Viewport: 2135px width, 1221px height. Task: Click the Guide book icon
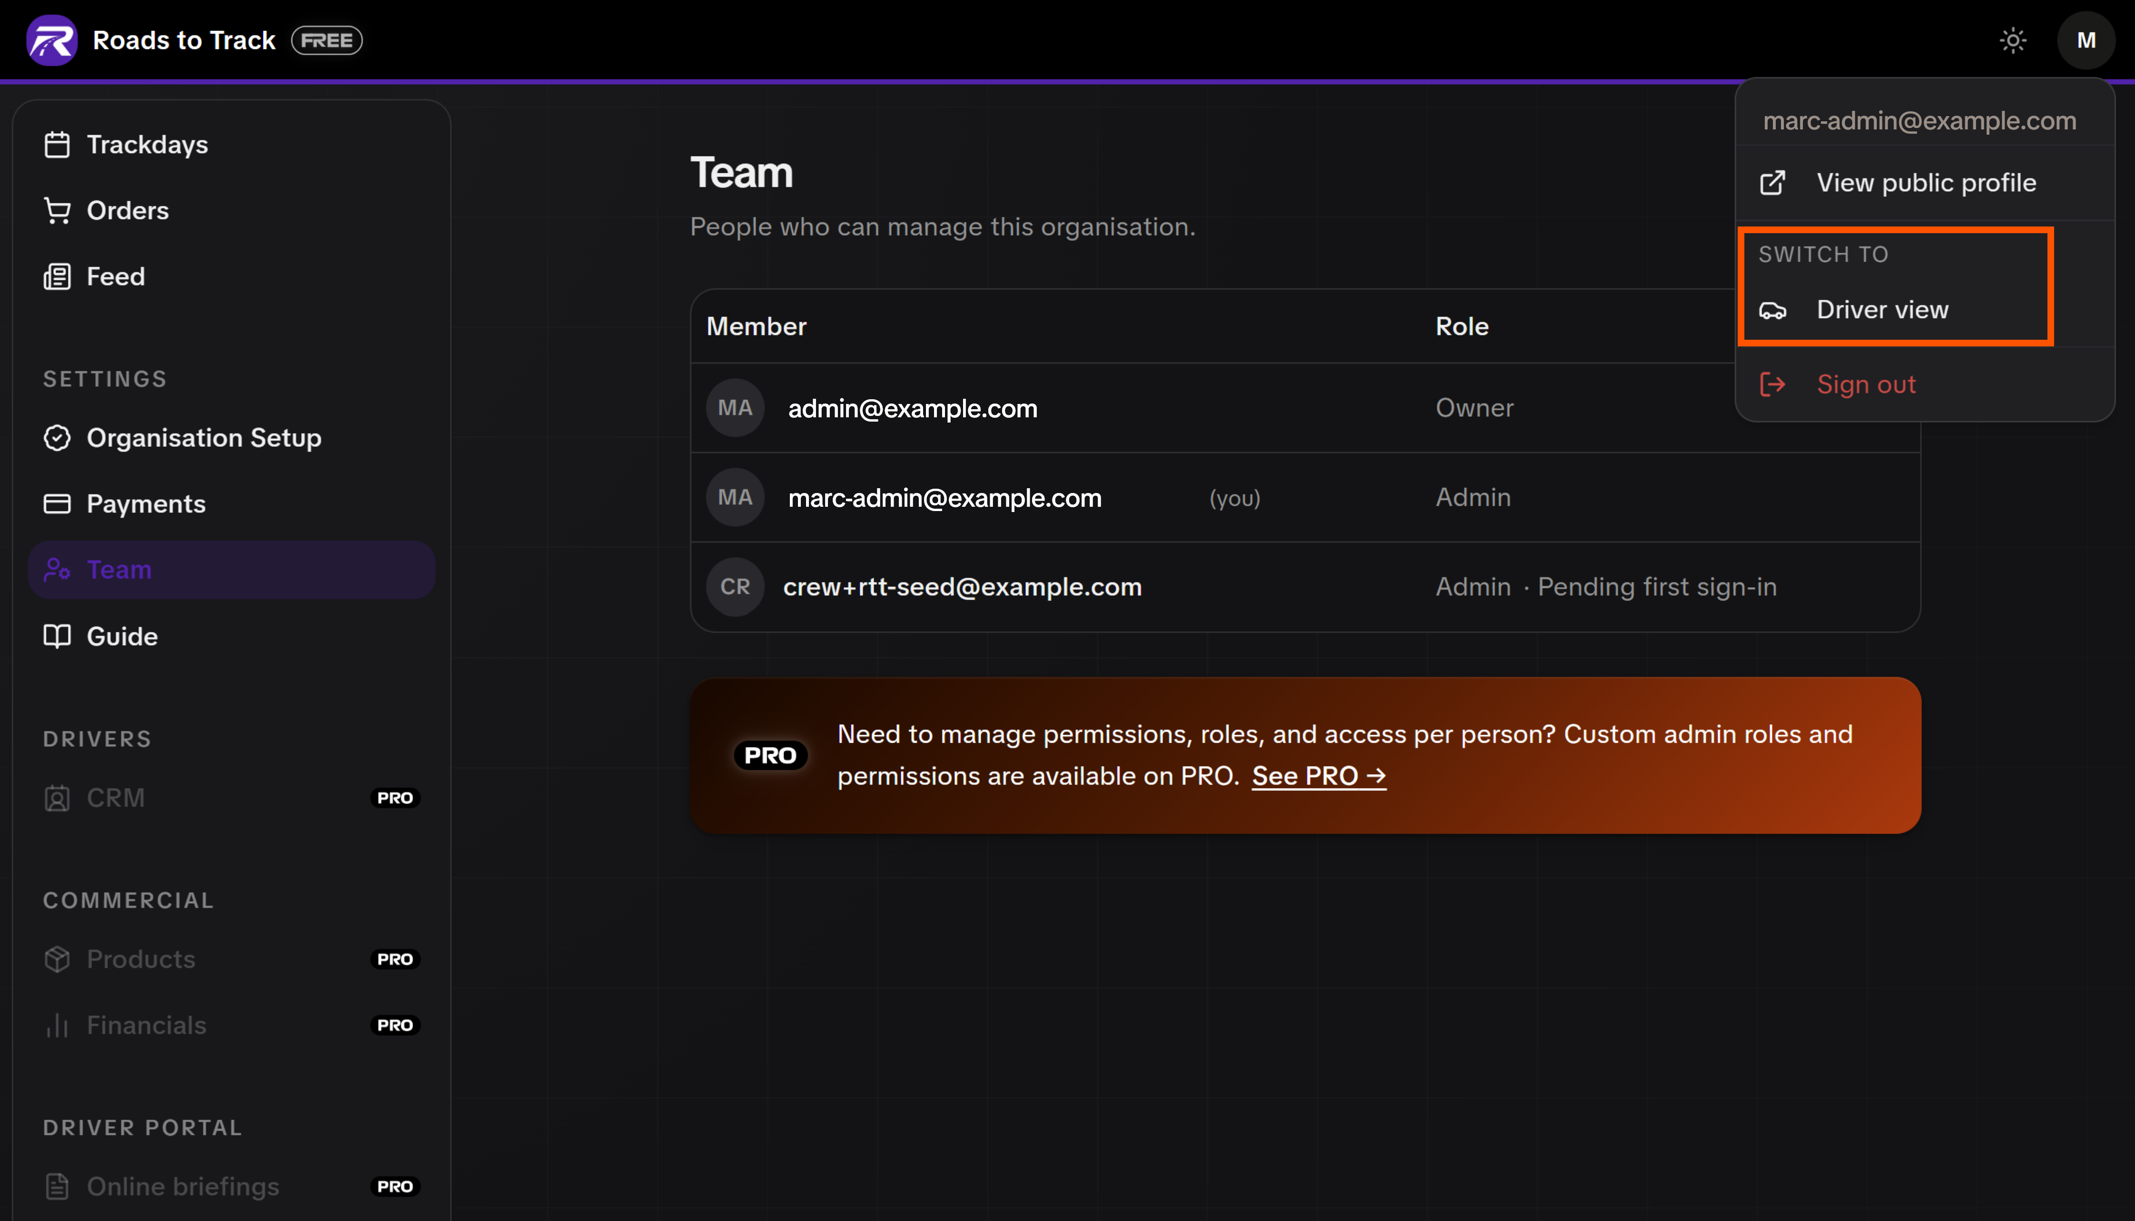[x=56, y=637]
